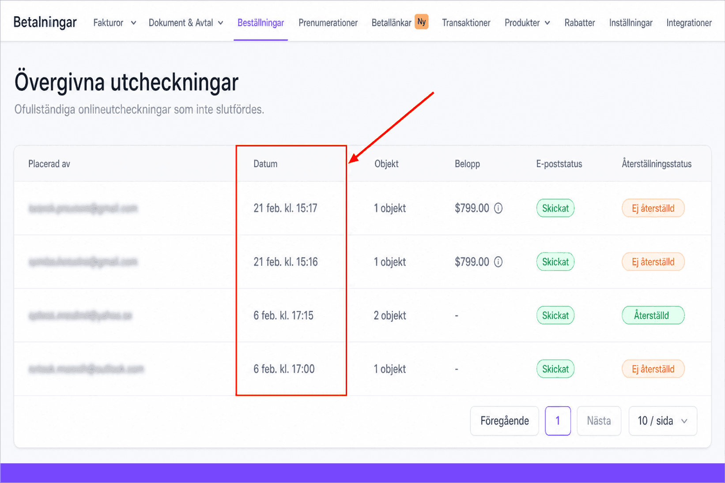
Task: Click the 2 objekt cell
Action: [x=390, y=315]
